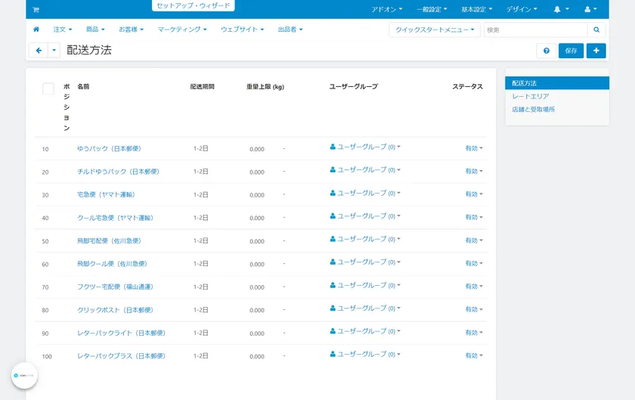Select レートエリア in the sidebar
Viewport: 635px width, 400px height.
point(531,96)
